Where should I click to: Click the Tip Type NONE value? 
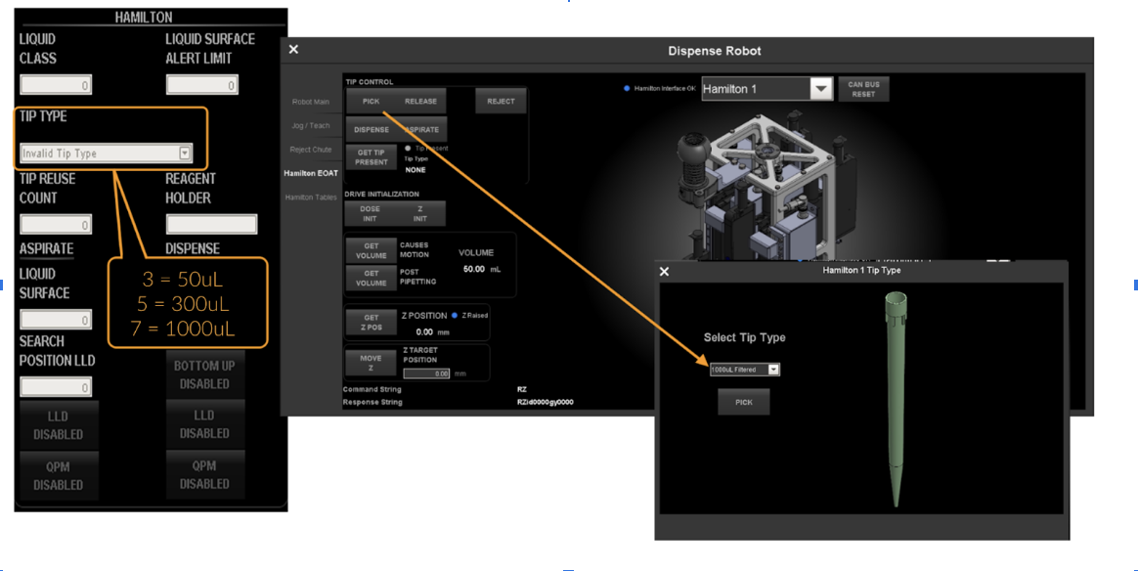(416, 170)
